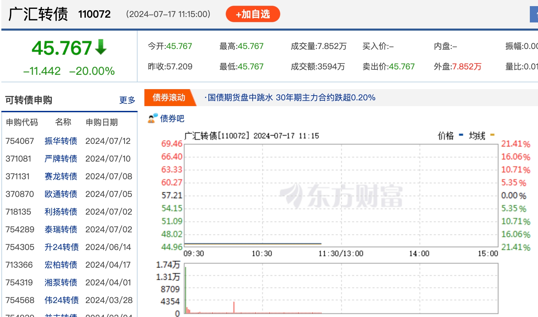This screenshot has width=538, height=317.
Task: Click the green down arrow beside 45.767
Action: [x=101, y=47]
